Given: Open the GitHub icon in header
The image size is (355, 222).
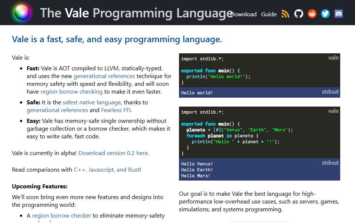Looking at the screenshot, I should 299,14.
